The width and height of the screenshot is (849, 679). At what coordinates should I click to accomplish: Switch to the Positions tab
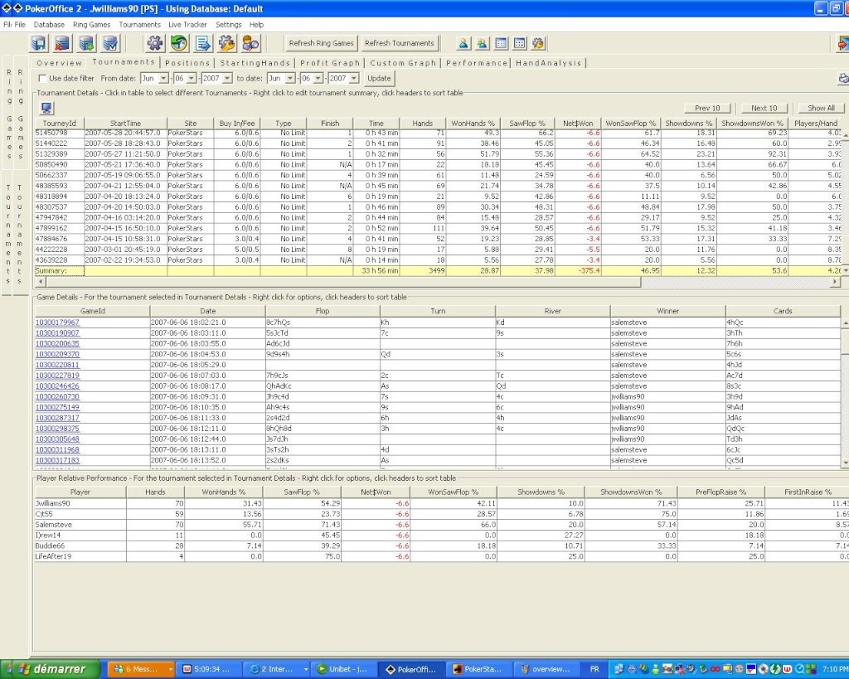pos(187,63)
